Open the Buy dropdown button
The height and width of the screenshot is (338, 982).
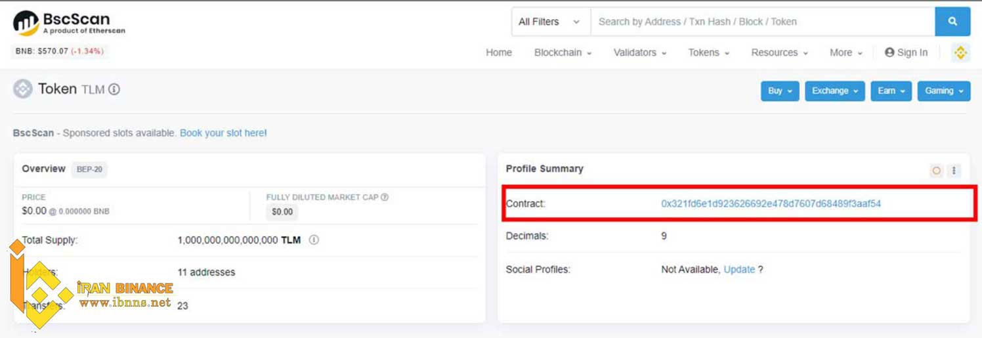[780, 91]
